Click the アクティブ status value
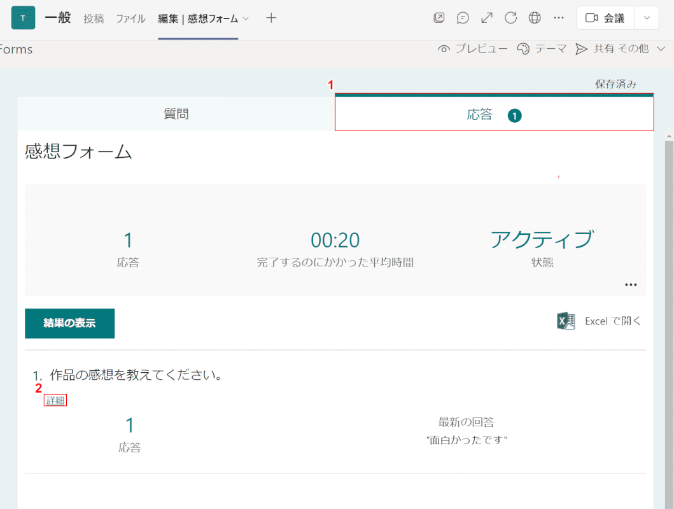 pyautogui.click(x=542, y=239)
